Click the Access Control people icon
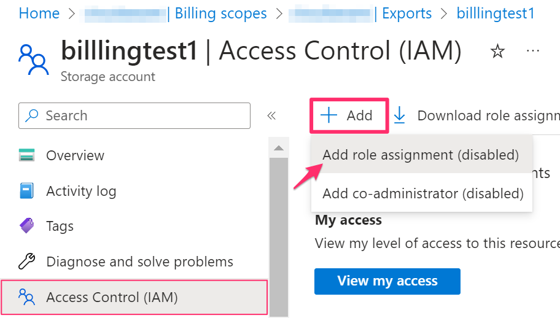Image resolution: width=560 pixels, height=318 pixels. tap(27, 298)
